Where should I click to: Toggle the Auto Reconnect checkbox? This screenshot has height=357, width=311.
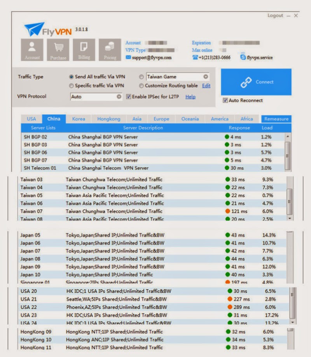pos(225,100)
